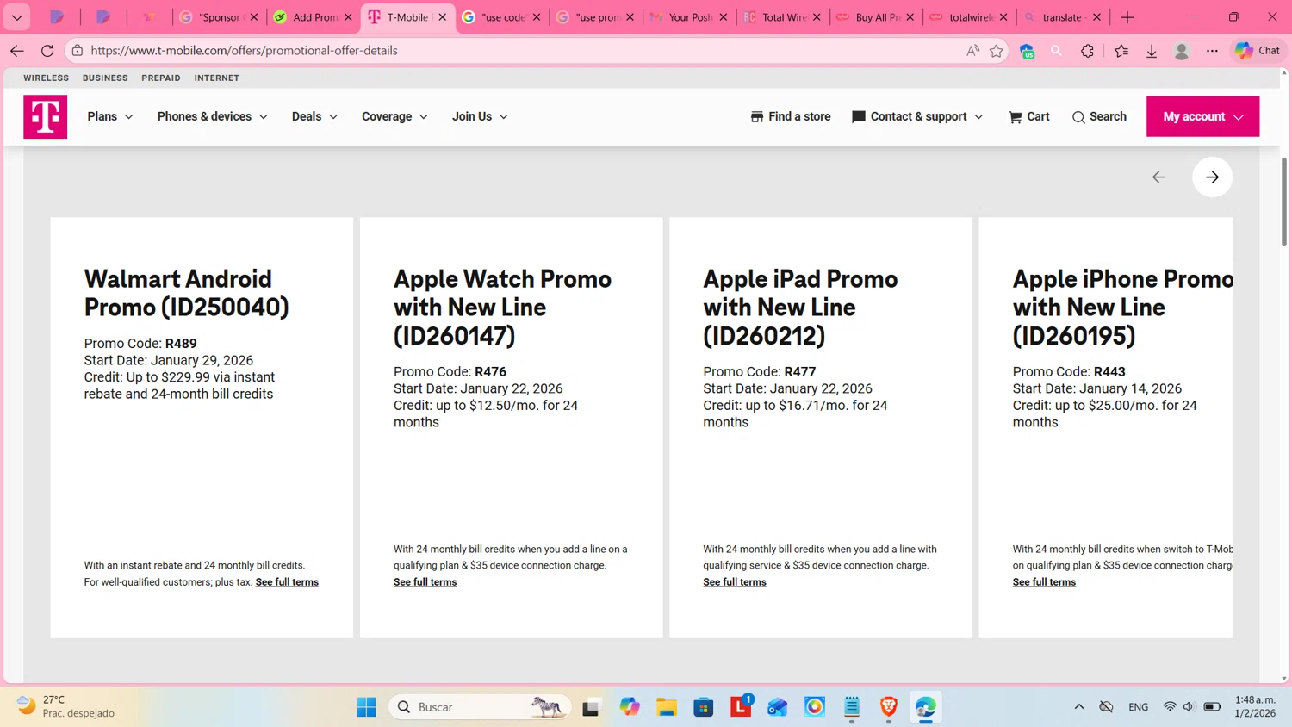Select the PREPAID top link

161,78
